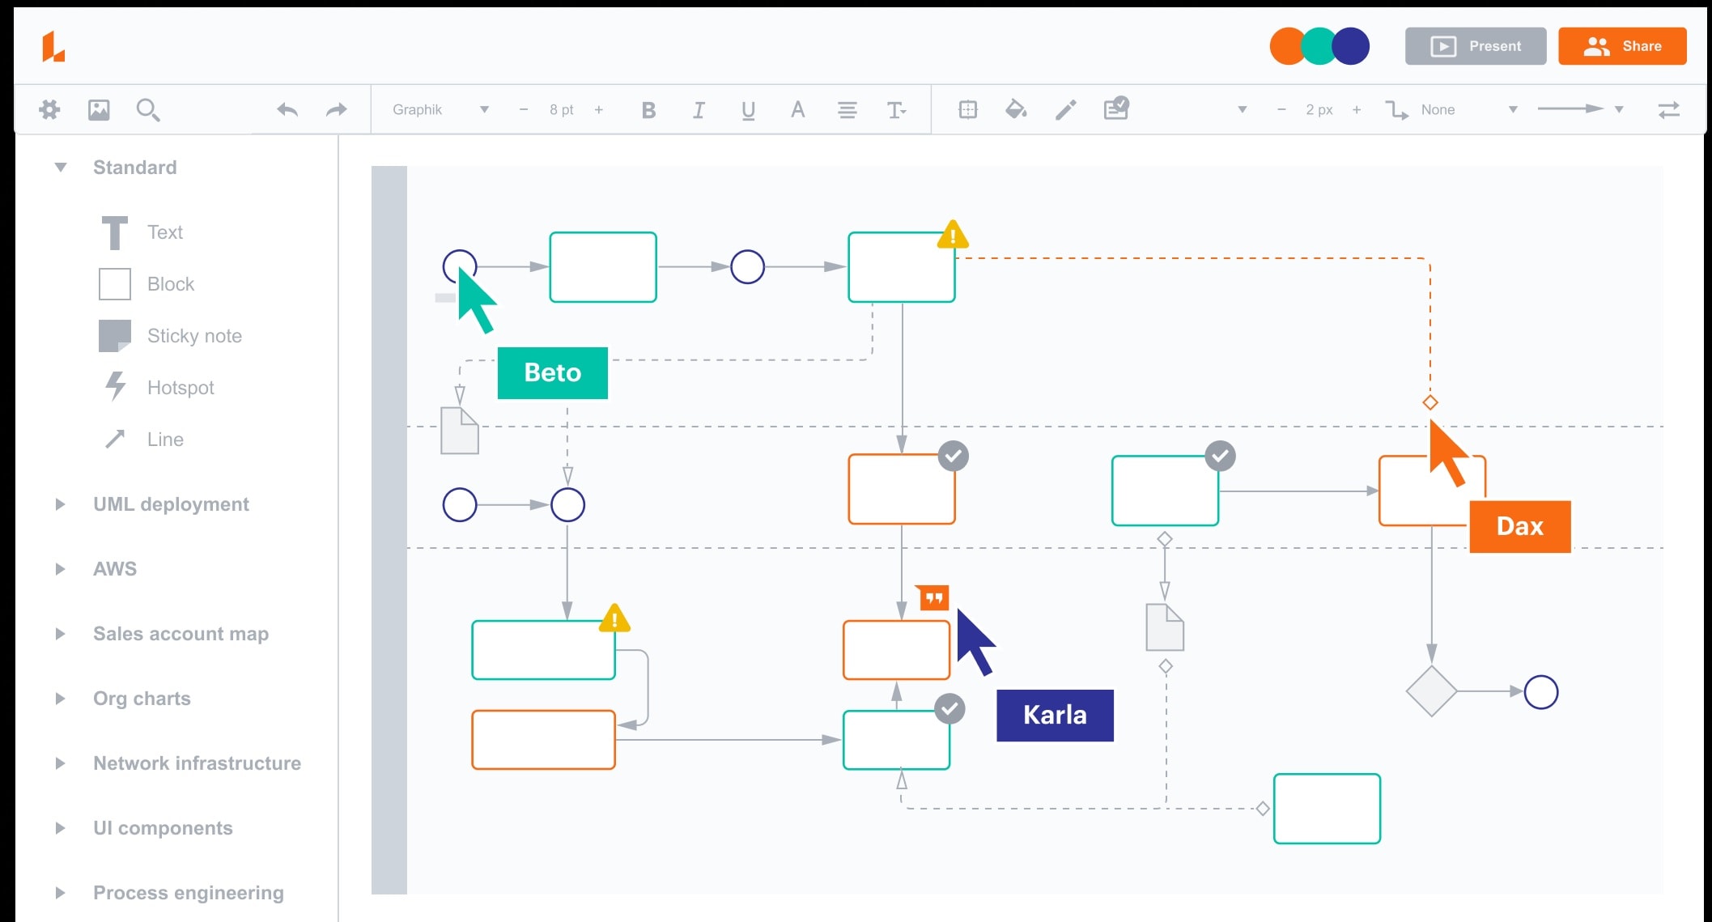Expand the Sales account map library

[x=60, y=634]
